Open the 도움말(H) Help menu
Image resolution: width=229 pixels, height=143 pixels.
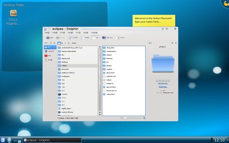[x=94, y=33]
